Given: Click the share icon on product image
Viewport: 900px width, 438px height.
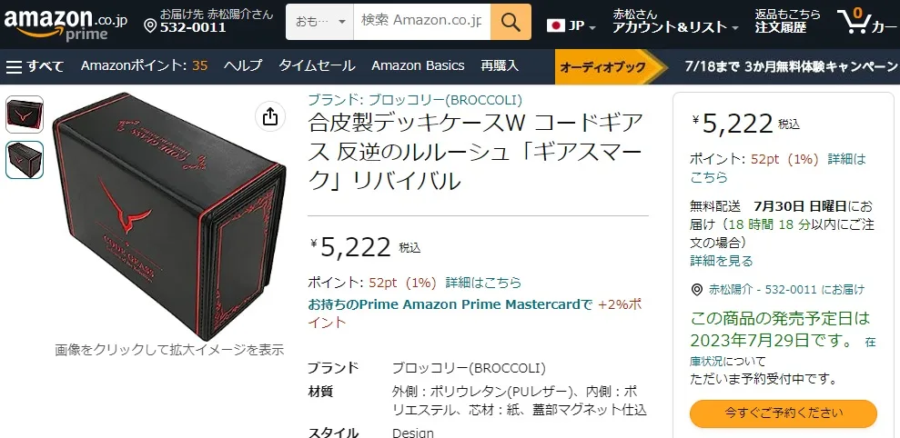Looking at the screenshot, I should 269,117.
